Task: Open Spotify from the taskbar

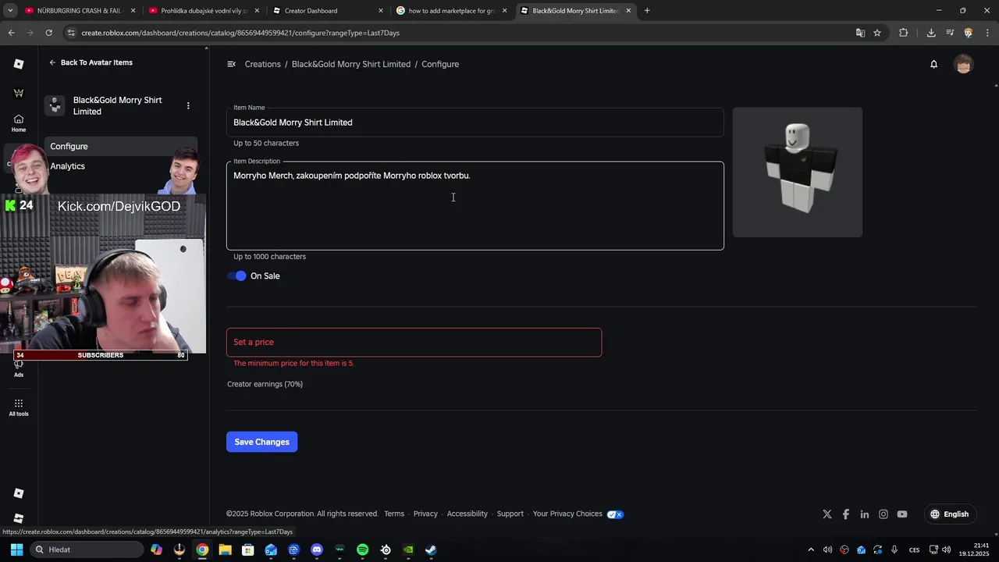Action: [362, 550]
